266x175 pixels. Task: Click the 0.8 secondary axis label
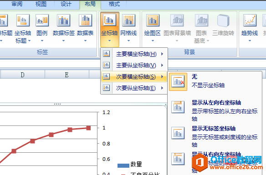106,144
